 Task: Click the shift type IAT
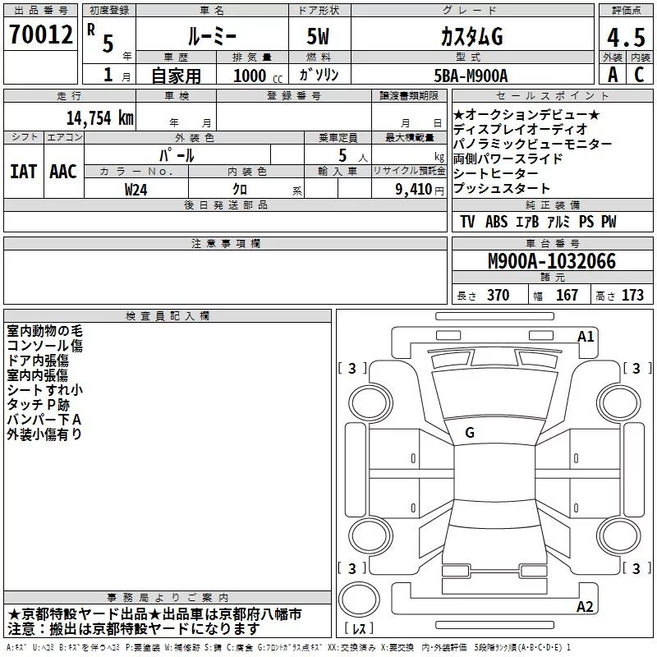[x=24, y=172]
